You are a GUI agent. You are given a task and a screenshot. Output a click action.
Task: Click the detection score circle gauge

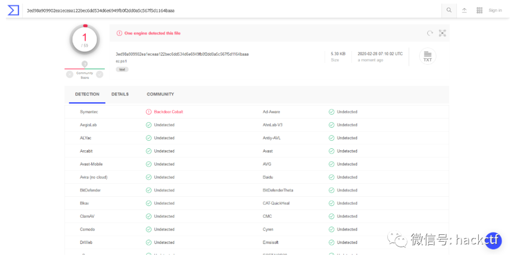coord(84,39)
